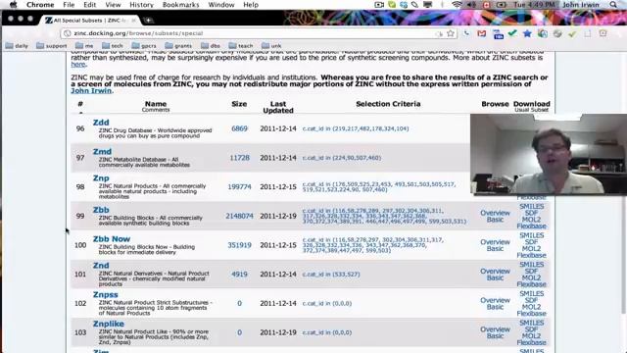Open the Window menu
This screenshot has height=353, width=627.
click(x=221, y=5)
